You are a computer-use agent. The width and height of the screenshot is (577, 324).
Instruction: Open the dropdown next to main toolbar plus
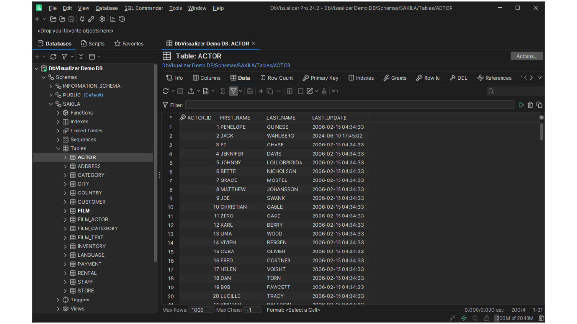[44, 19]
